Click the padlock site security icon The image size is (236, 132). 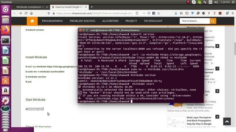point(53,13)
